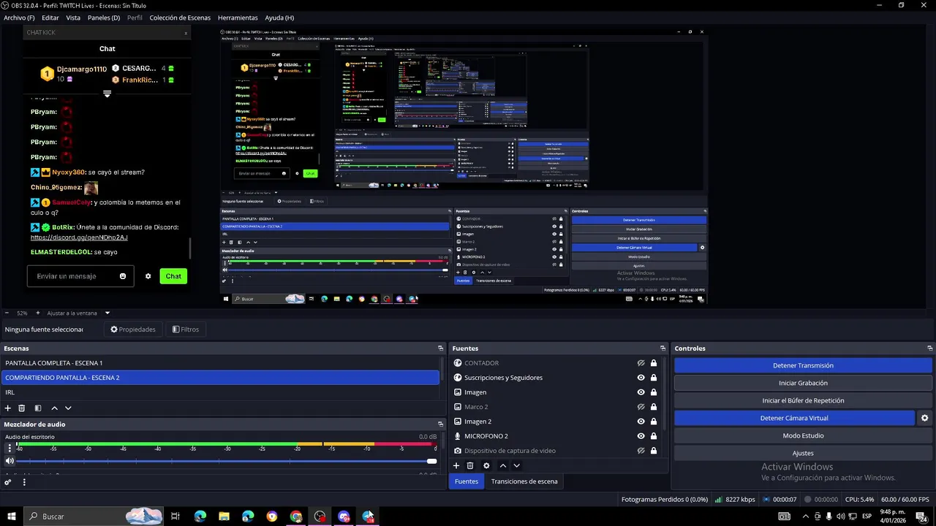Show the hidden Marco 2 source
This screenshot has height=526, width=936.
(x=641, y=407)
